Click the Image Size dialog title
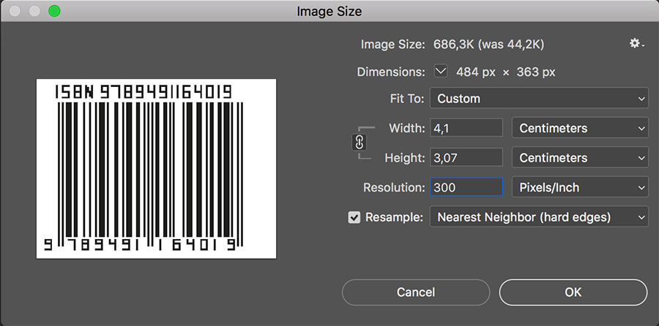659x326 pixels. coord(329,11)
